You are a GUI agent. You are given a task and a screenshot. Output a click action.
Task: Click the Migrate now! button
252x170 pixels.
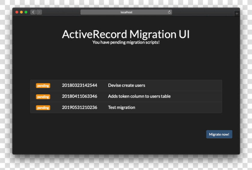pos(219,134)
